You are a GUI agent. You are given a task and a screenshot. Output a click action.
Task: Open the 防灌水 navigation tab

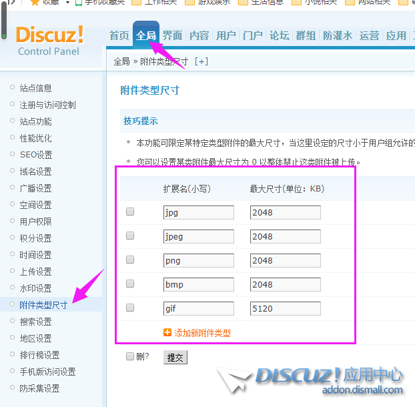[x=338, y=35]
